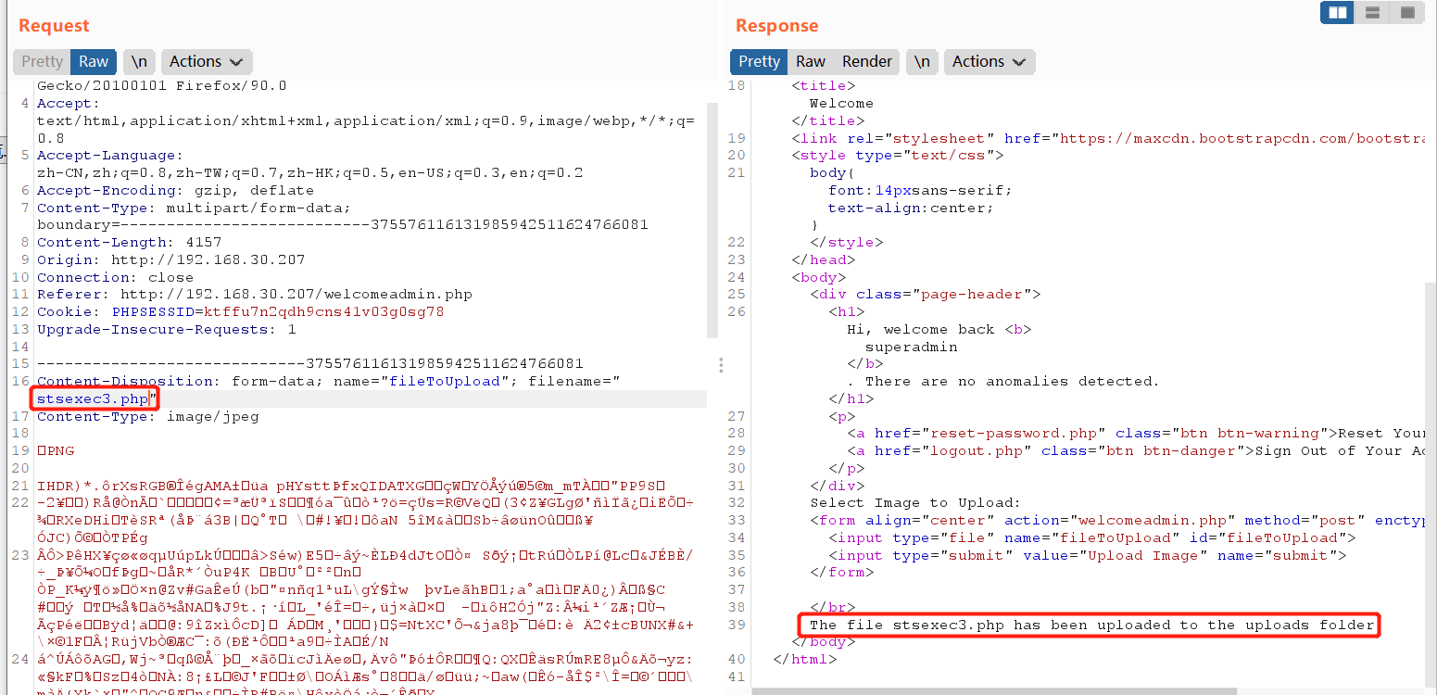
Task: Click the 'Upload Image' submit input line
Action: 1088,555
